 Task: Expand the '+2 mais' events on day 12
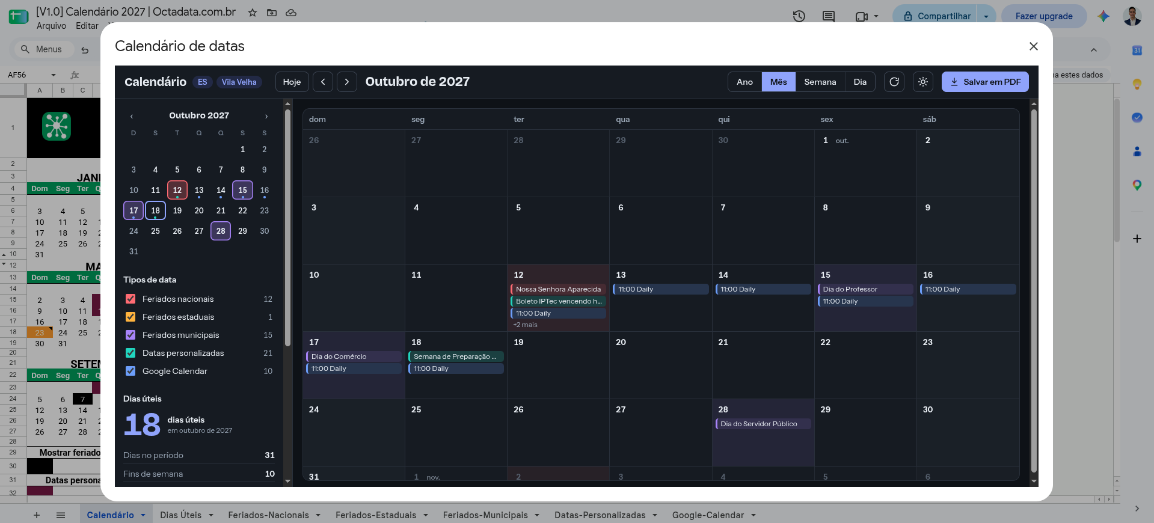tap(525, 325)
